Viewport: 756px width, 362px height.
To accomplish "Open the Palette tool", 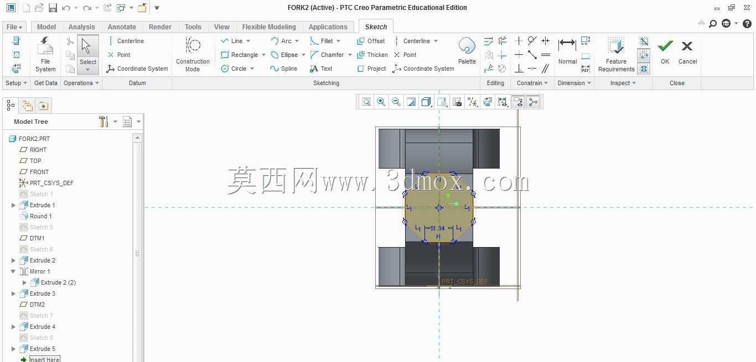I will click(x=467, y=51).
